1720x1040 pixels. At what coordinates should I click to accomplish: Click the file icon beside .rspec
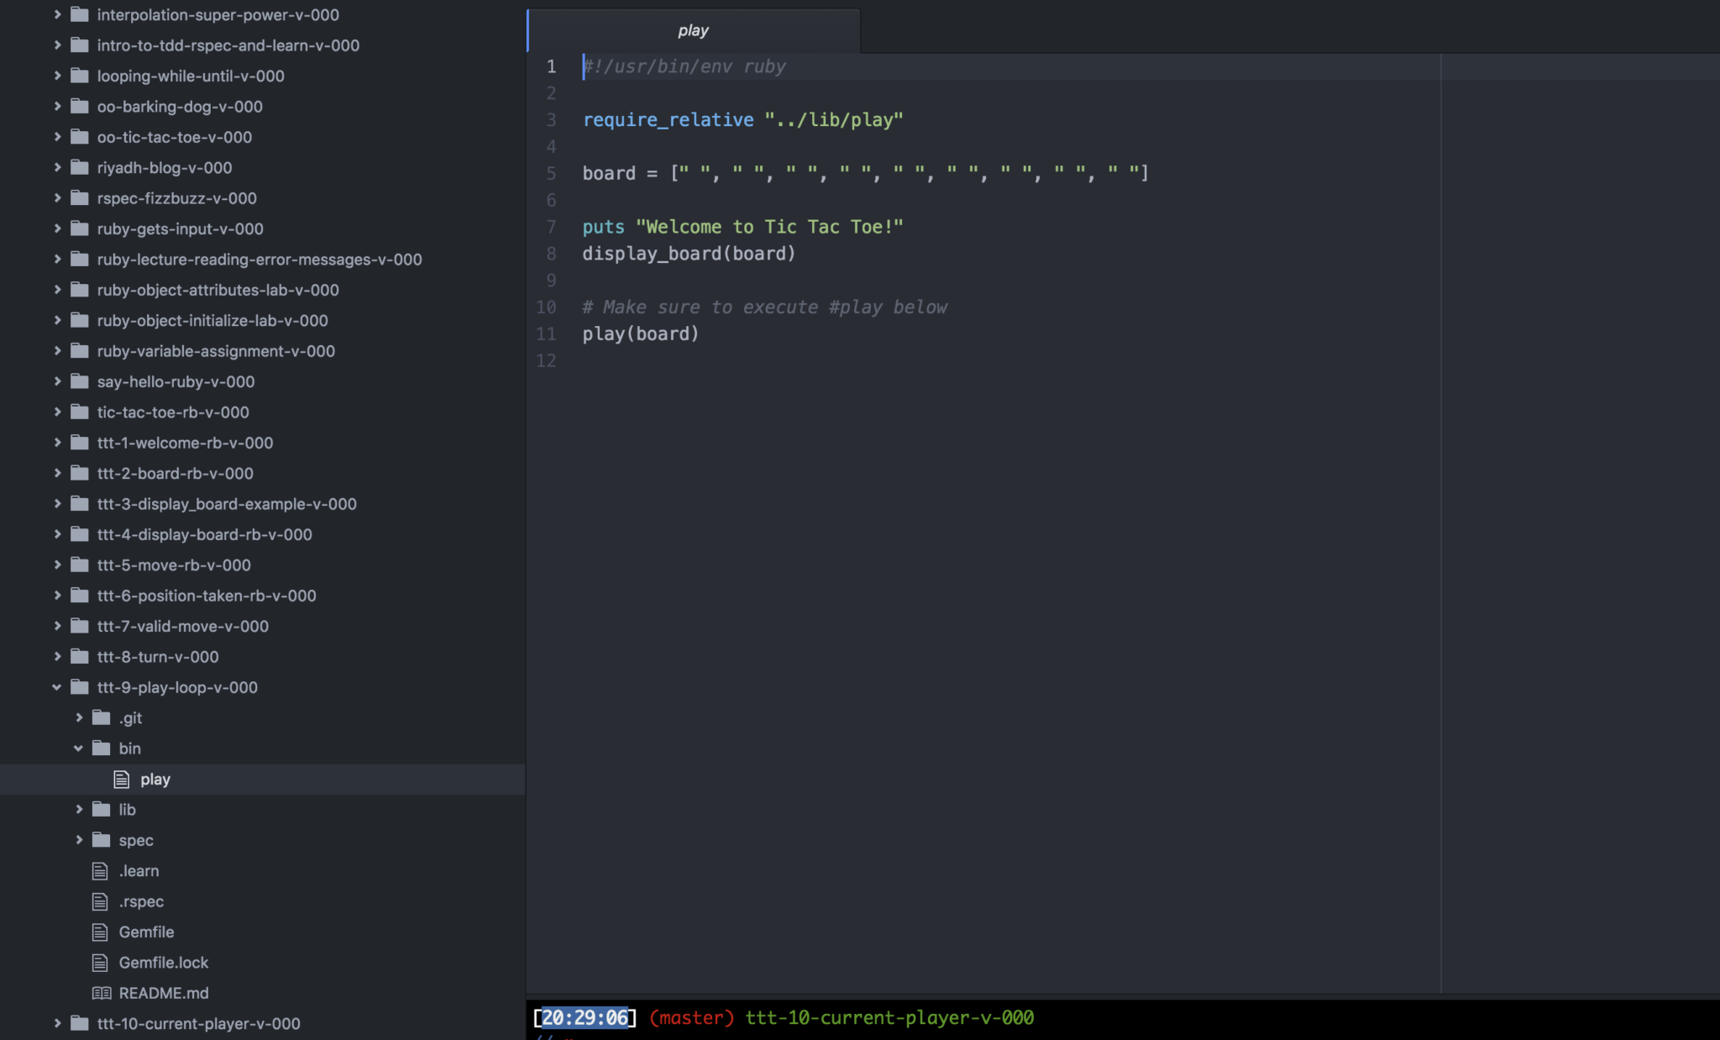tap(98, 901)
